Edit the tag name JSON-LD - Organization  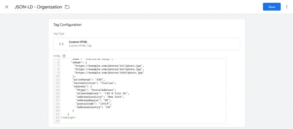pos(38,7)
